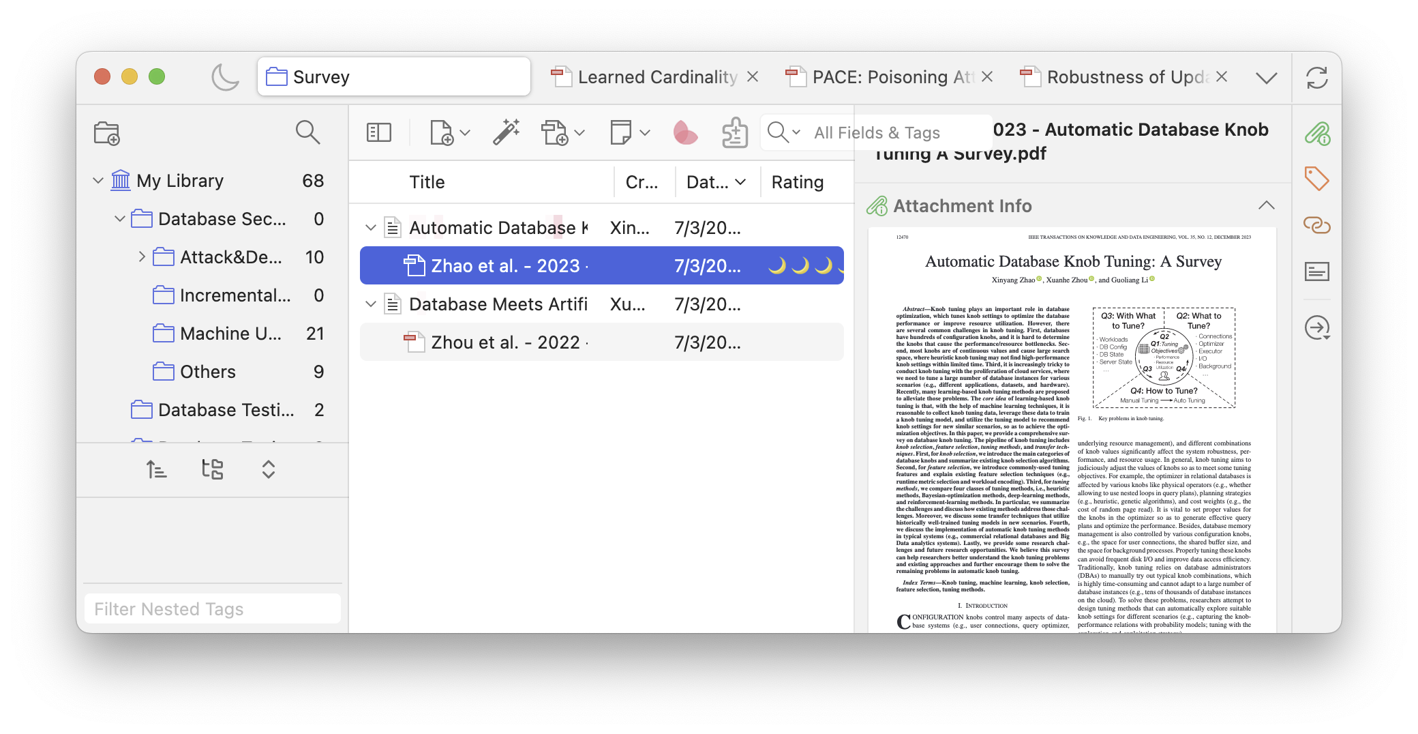
Task: Select the Incremental... collection
Action: point(211,295)
